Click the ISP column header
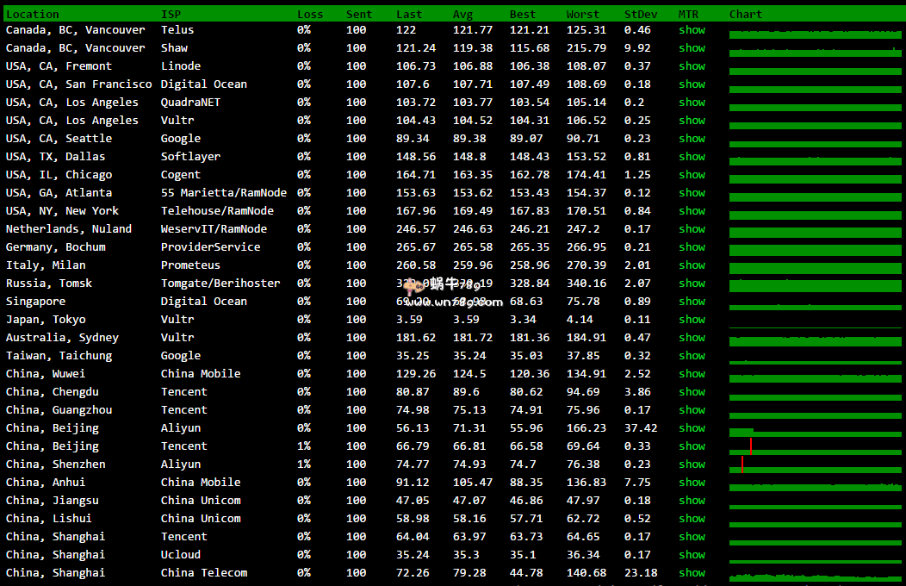906x586 pixels. (x=171, y=14)
